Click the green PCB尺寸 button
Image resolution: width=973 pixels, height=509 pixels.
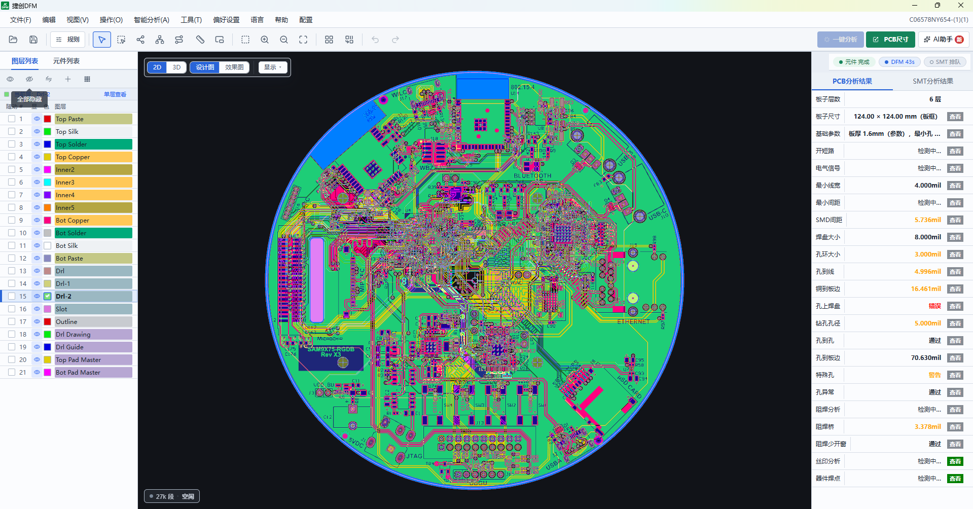coord(890,40)
